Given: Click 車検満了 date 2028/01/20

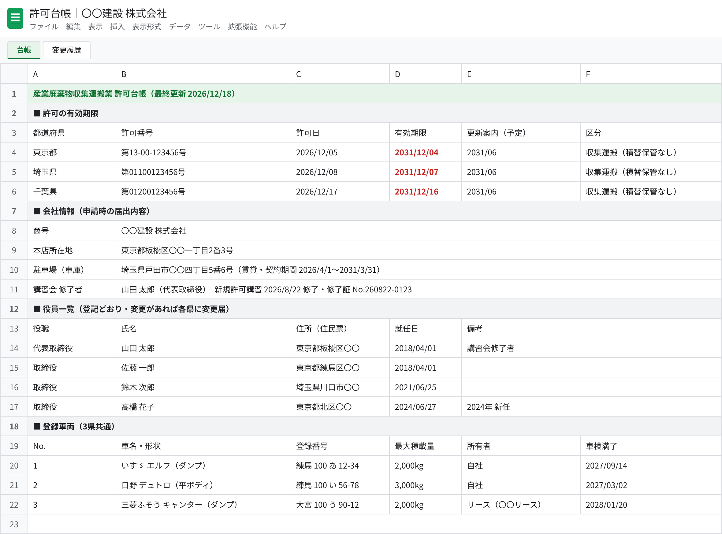Looking at the screenshot, I should [x=651, y=505].
